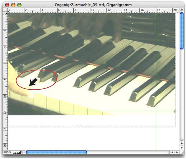Screen dimensions: 186x159
Task: Click the split bar left of horizontal scrollbar
Action: pyautogui.click(x=23, y=152)
